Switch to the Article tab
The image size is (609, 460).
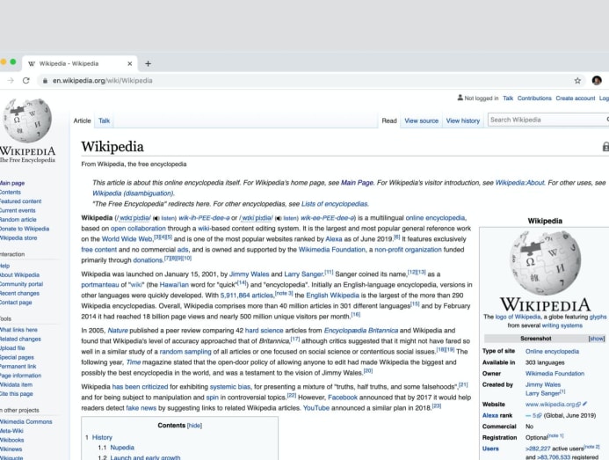[82, 120]
